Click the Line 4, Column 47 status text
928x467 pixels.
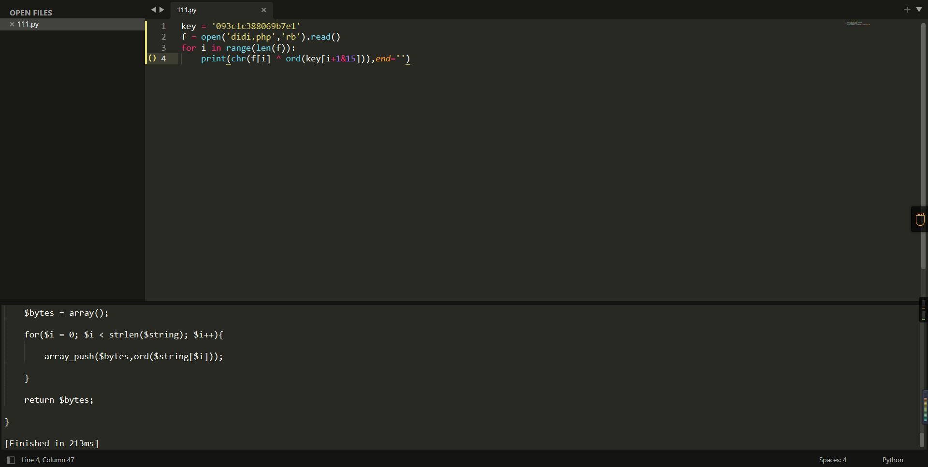click(48, 460)
